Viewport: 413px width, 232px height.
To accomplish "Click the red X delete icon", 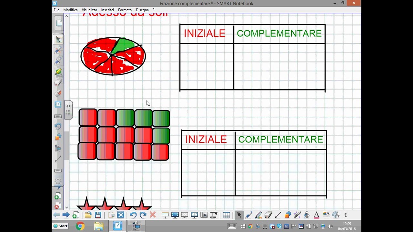I will (153, 215).
